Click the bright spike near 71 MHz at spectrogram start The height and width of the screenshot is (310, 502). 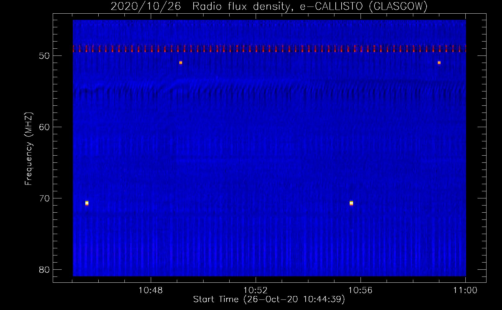(87, 203)
